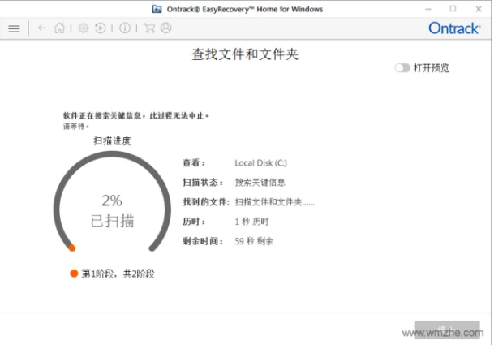Click the 扫描进度 label
Screen dimensions: 494x345
pos(112,140)
